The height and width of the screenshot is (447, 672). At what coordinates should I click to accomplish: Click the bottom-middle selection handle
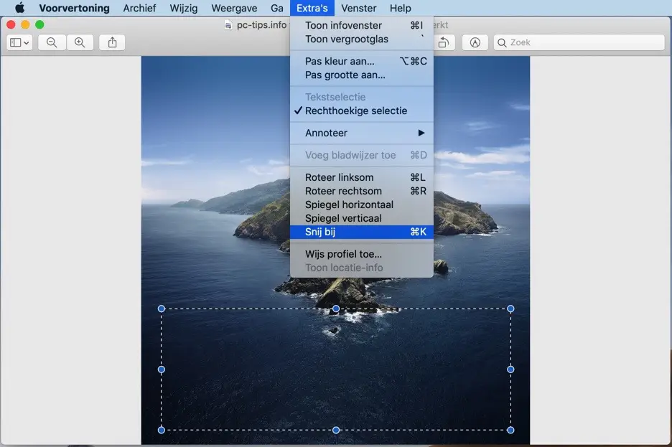[x=336, y=430]
